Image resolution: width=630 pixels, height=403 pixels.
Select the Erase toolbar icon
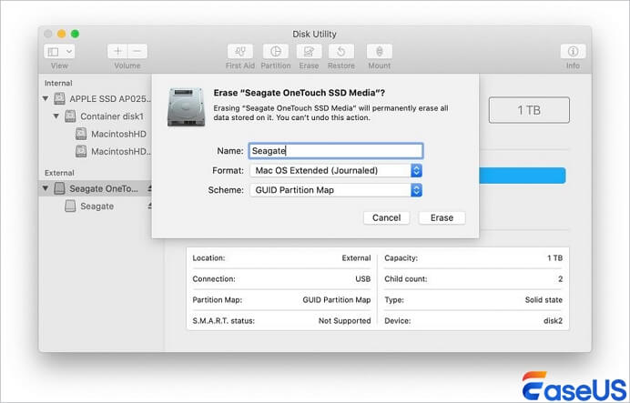pyautogui.click(x=309, y=51)
